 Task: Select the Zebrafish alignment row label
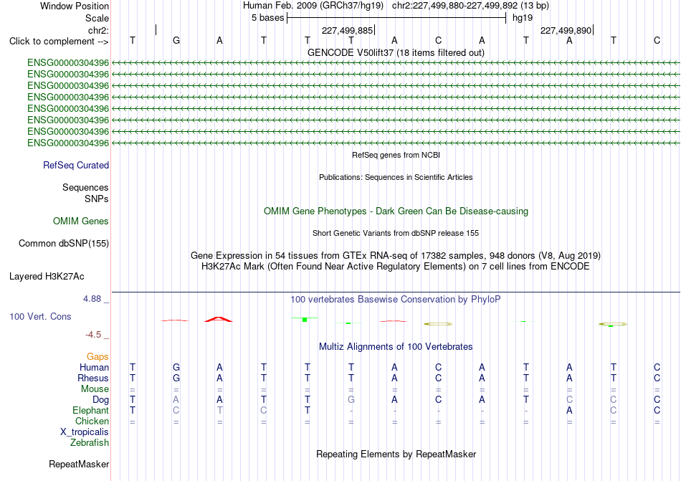pyautogui.click(x=90, y=443)
